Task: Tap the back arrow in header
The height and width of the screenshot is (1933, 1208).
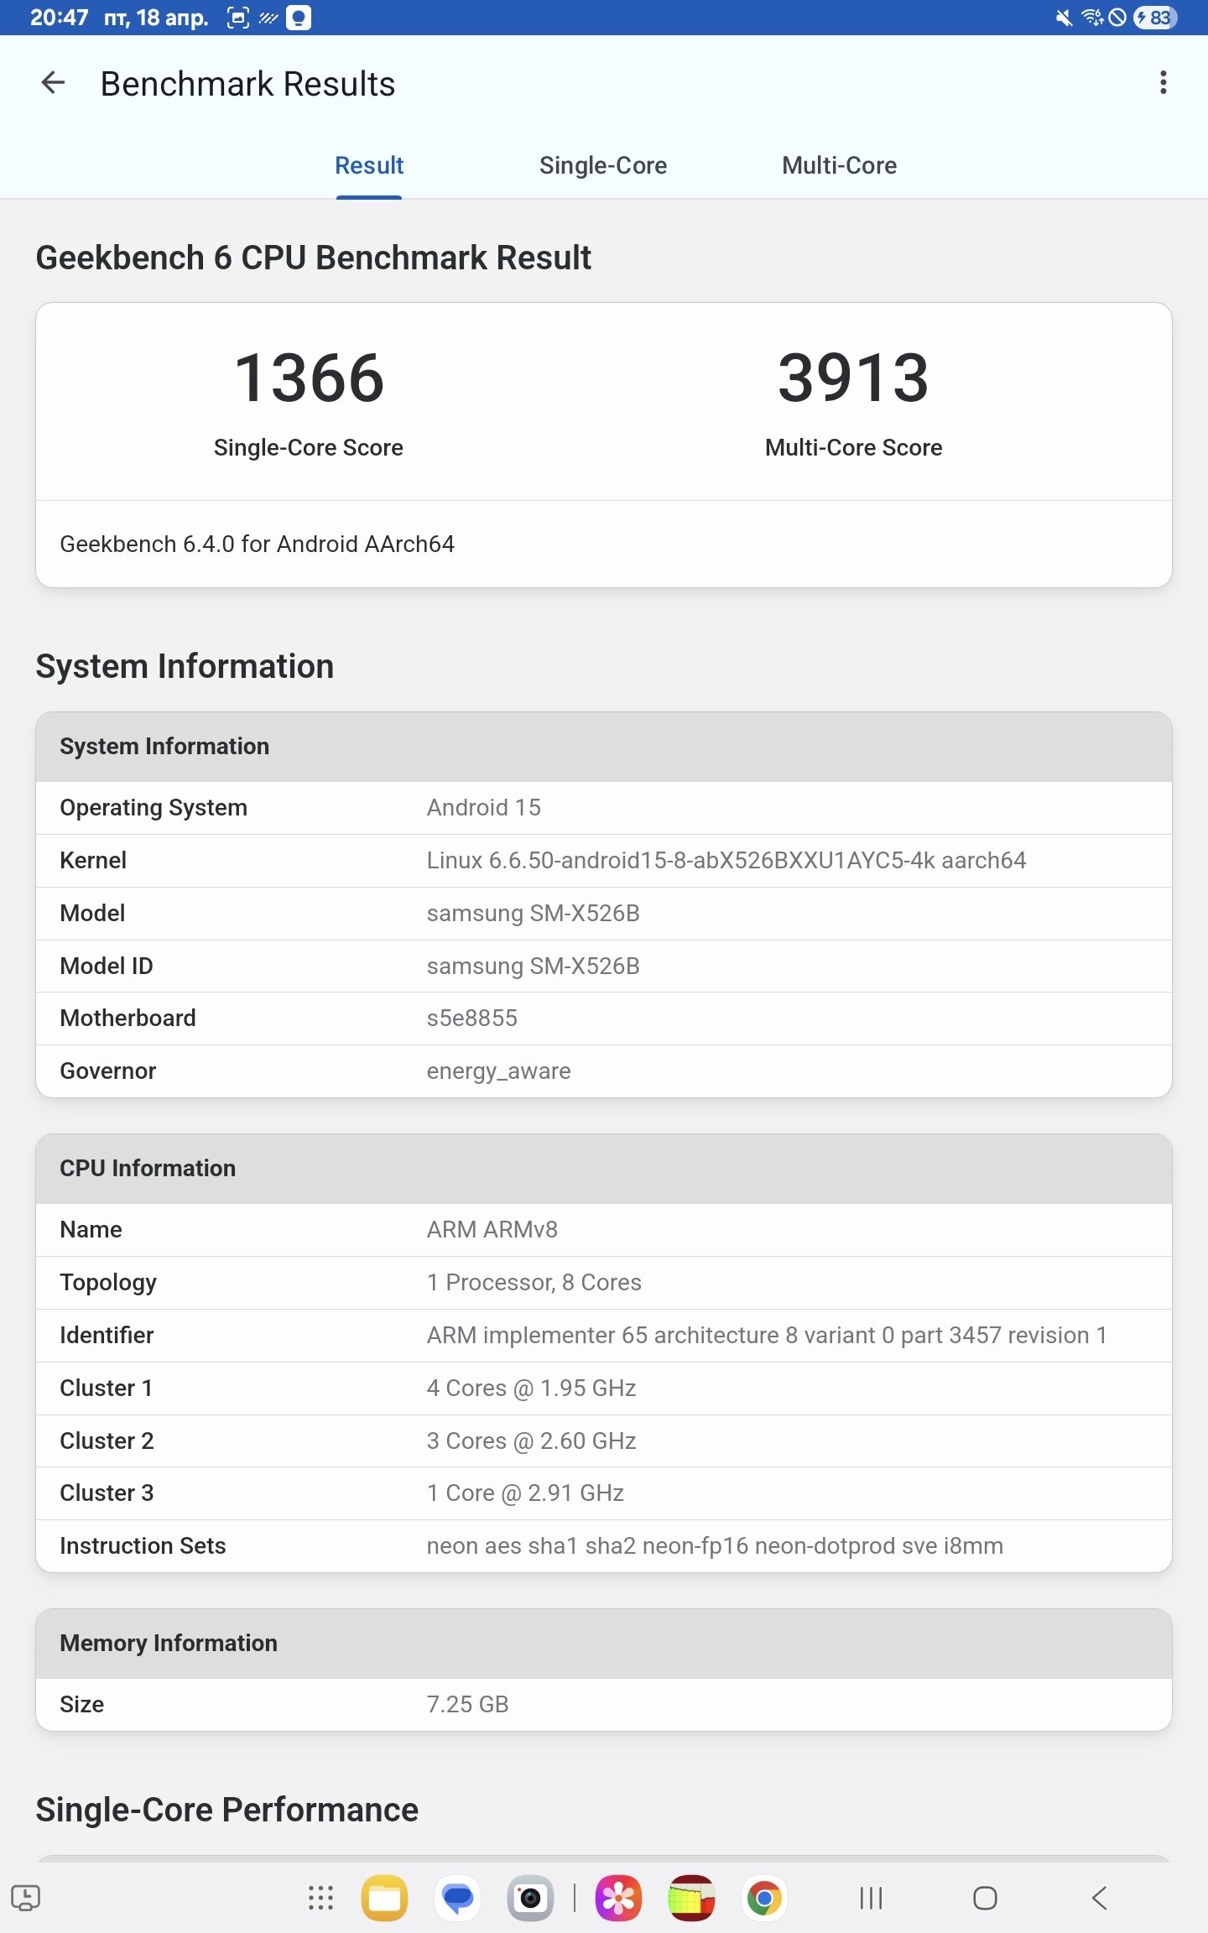Action: coord(53,83)
